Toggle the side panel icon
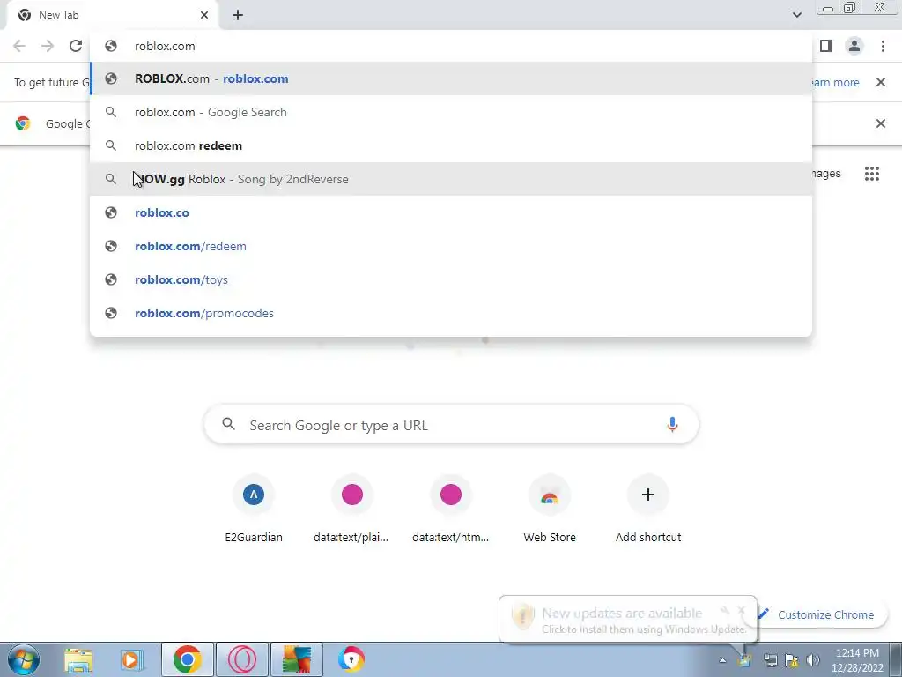 point(826,46)
